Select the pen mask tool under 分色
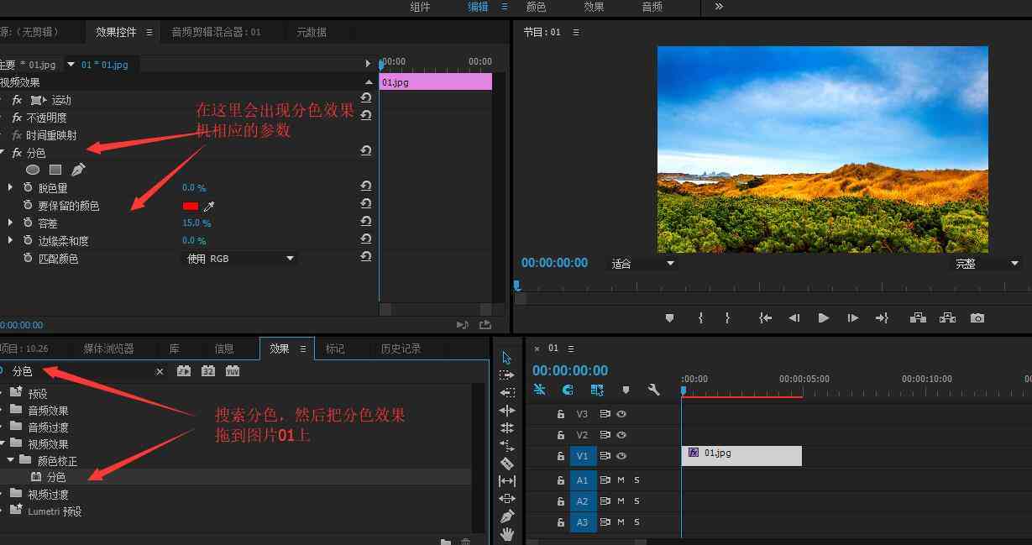1032x545 pixels. pyautogui.click(x=78, y=170)
